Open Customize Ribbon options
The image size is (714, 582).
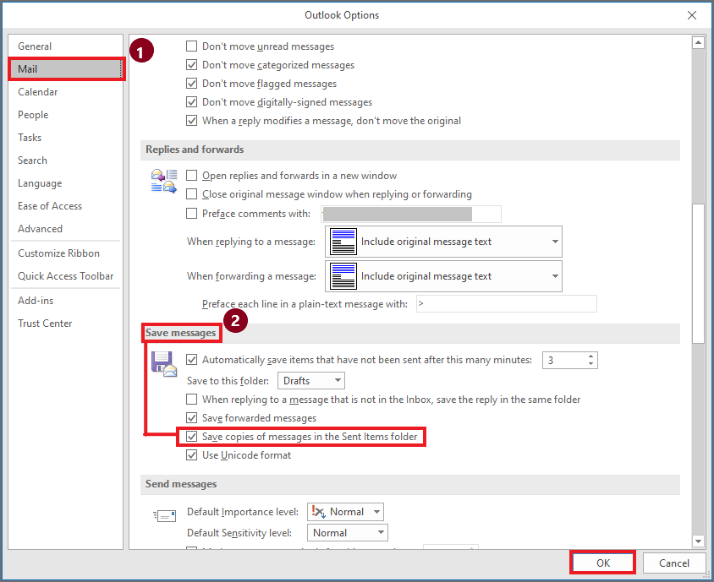pyautogui.click(x=66, y=253)
